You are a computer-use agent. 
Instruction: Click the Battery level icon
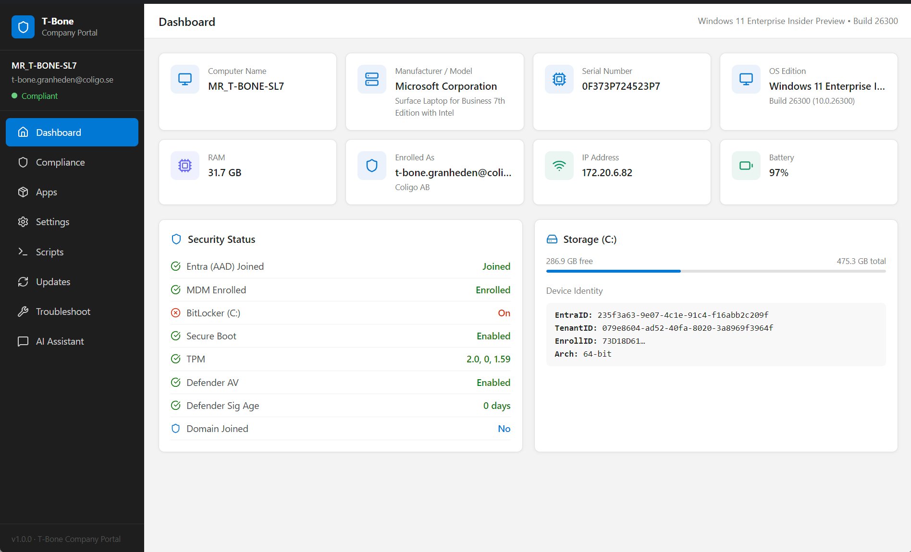point(746,166)
